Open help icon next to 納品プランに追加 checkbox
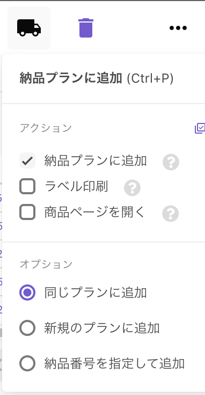 tap(171, 162)
